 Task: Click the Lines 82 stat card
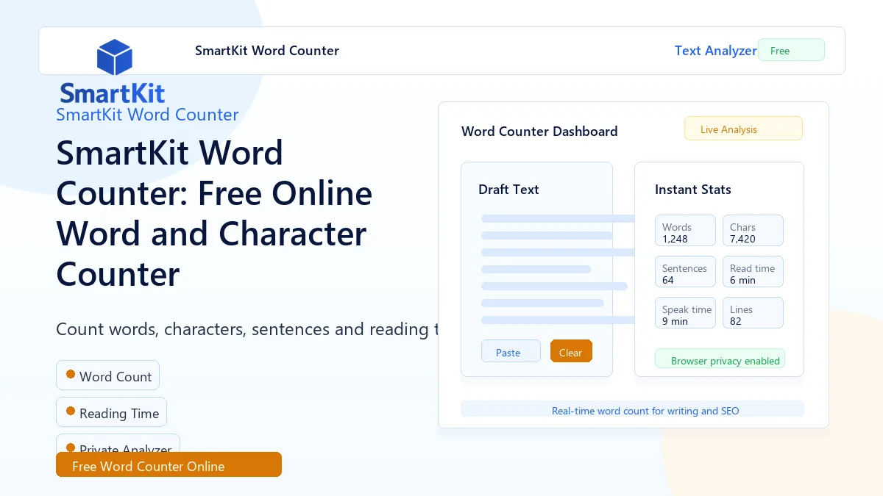click(x=753, y=313)
